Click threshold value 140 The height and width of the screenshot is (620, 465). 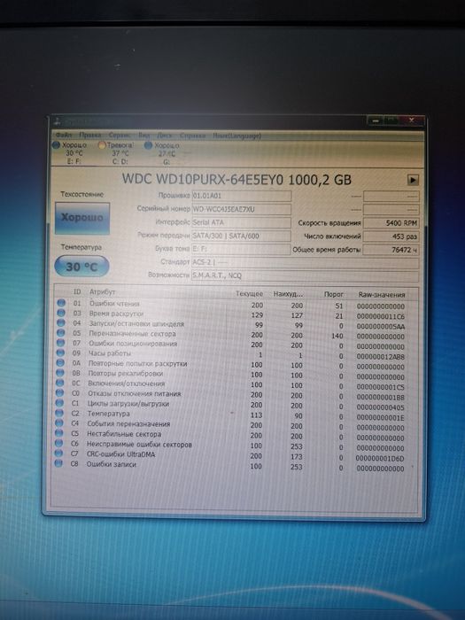tap(337, 336)
